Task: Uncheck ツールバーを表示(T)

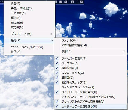Action: click(91, 58)
